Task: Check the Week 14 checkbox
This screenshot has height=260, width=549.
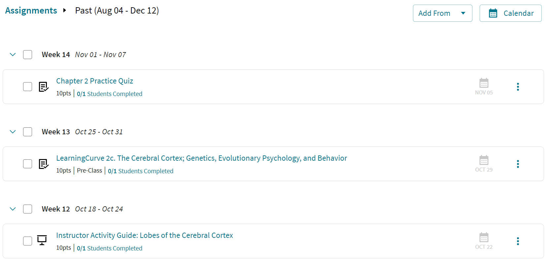Action: click(27, 54)
